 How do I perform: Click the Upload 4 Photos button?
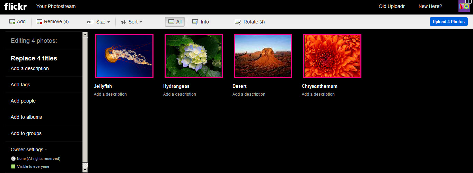tap(449, 21)
